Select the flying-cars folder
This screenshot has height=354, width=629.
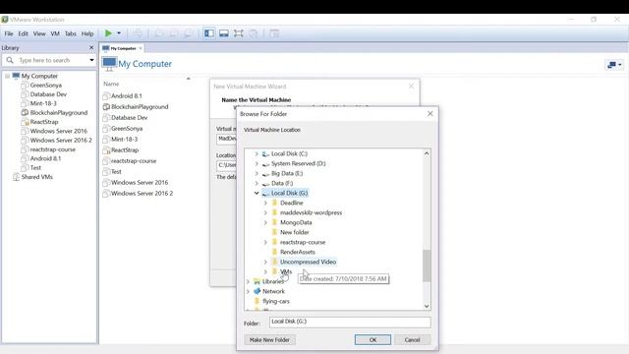tap(276, 301)
